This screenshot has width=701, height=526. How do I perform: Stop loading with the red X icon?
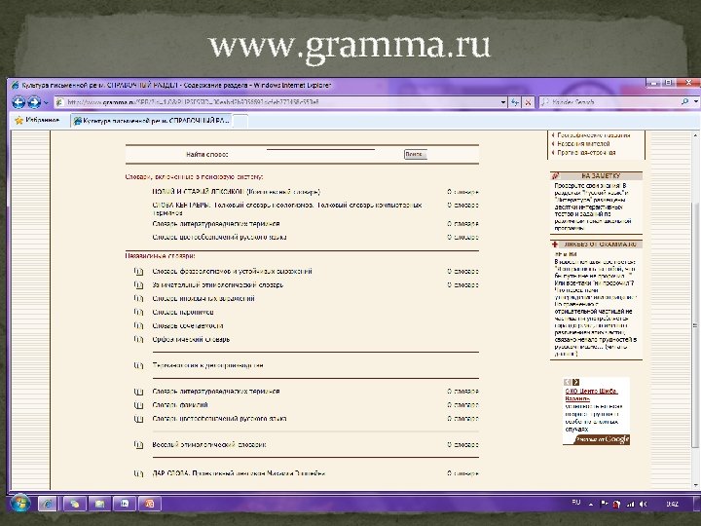[528, 102]
